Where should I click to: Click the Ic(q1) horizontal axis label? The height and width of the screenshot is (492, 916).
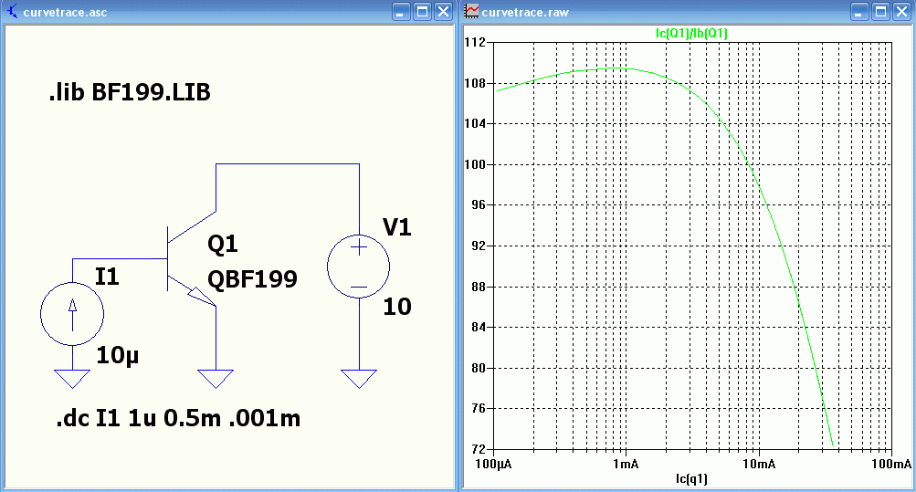click(x=691, y=479)
